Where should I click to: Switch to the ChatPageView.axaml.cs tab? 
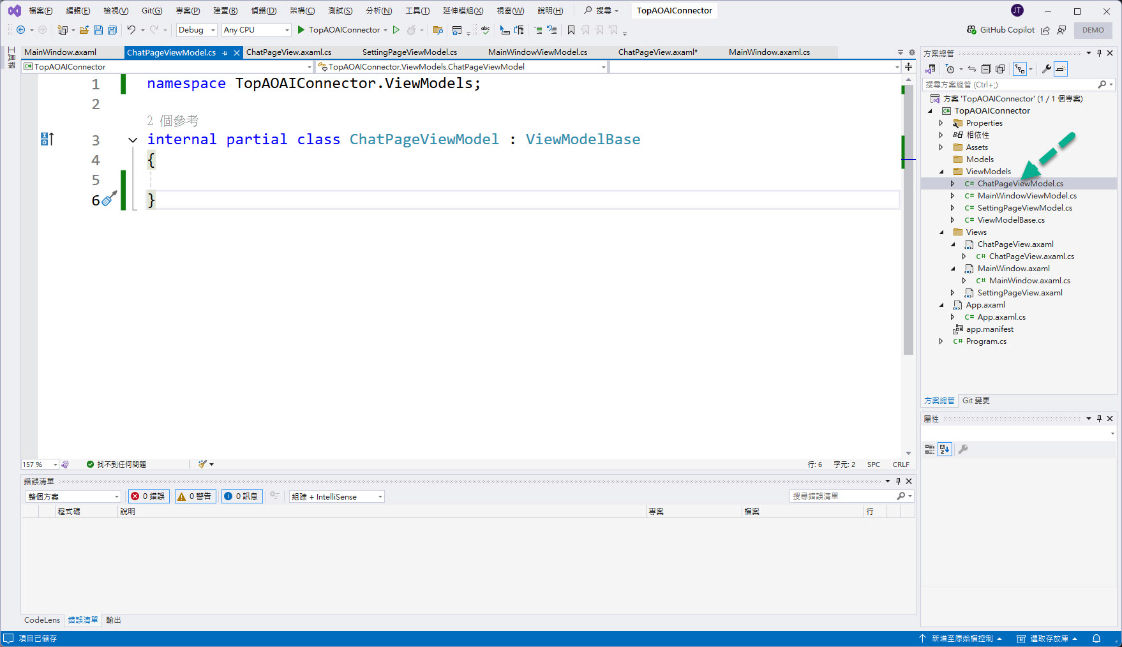[288, 52]
